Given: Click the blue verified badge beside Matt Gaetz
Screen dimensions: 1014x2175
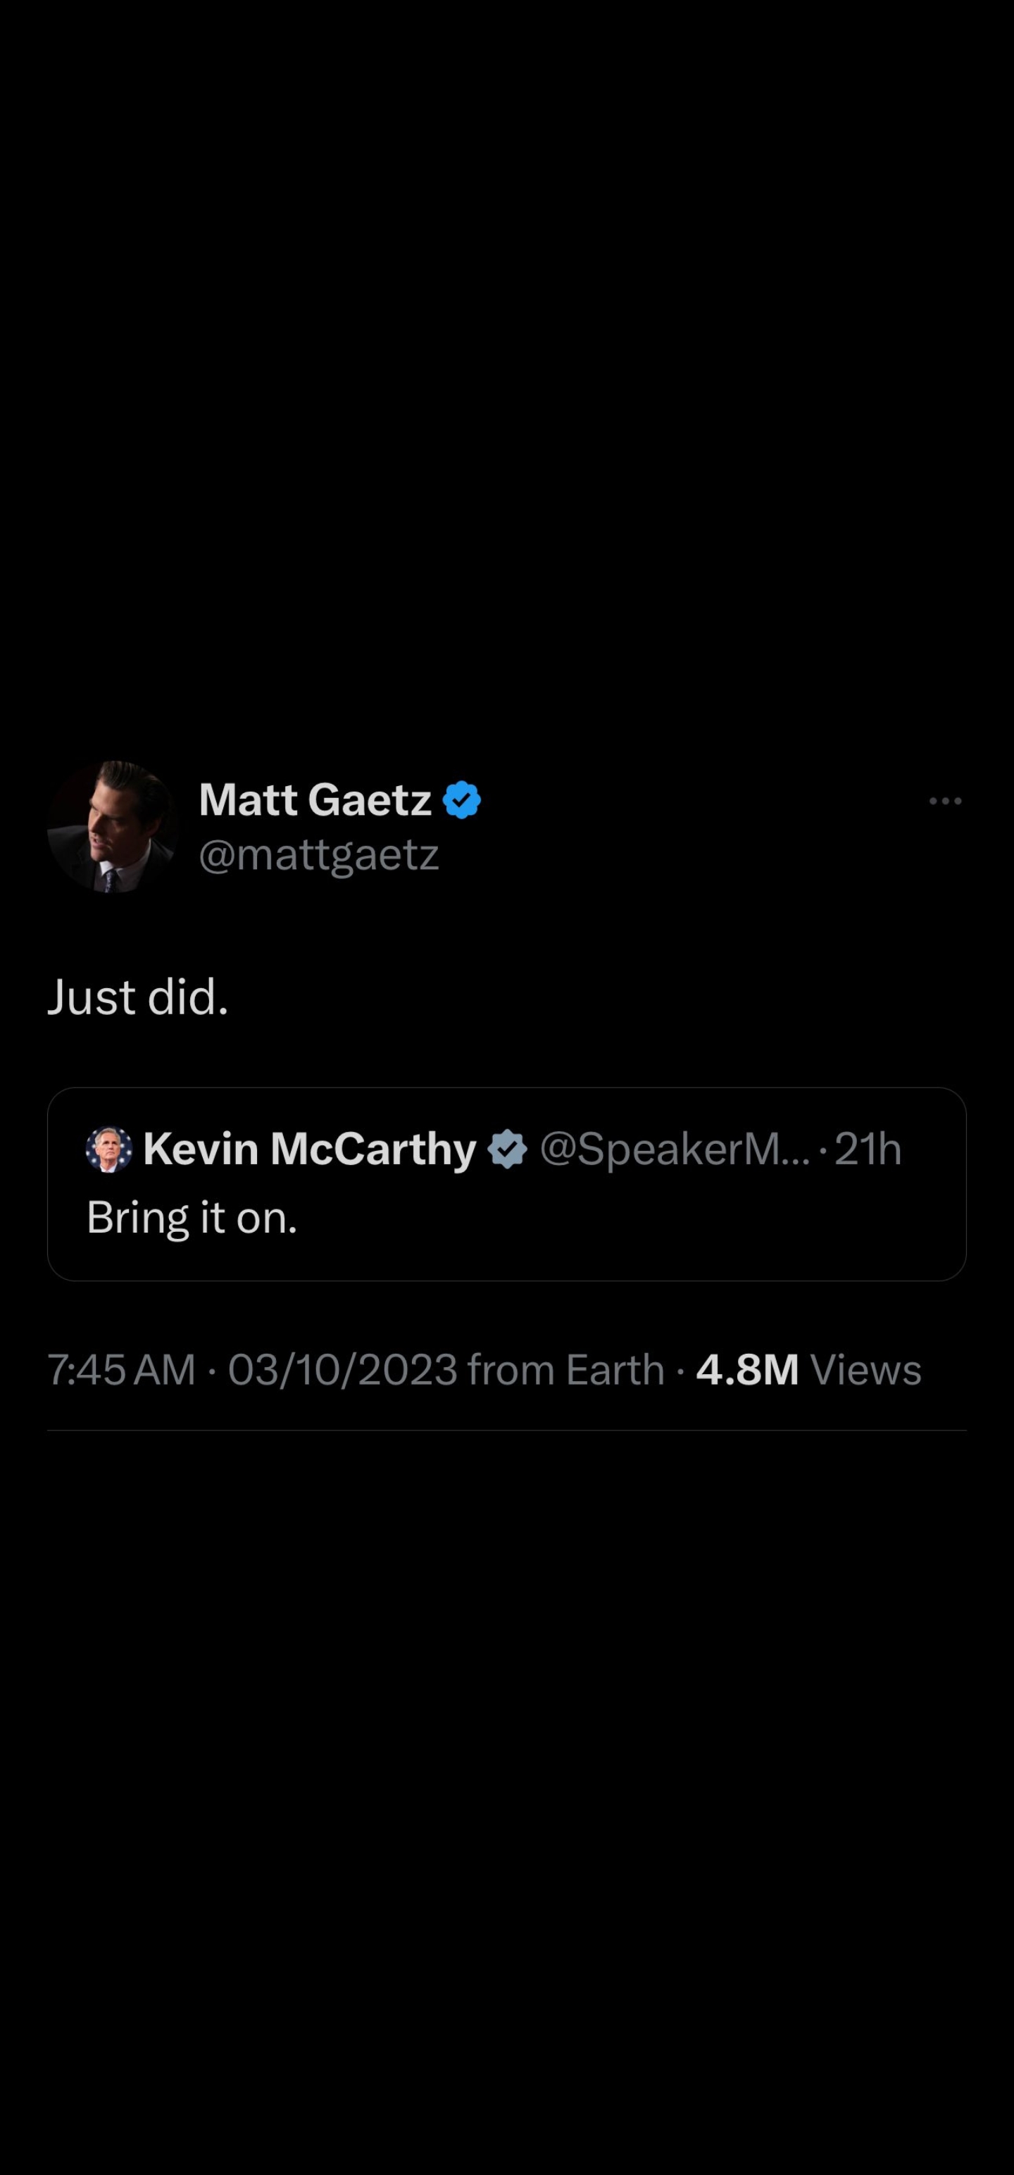Looking at the screenshot, I should pos(462,799).
